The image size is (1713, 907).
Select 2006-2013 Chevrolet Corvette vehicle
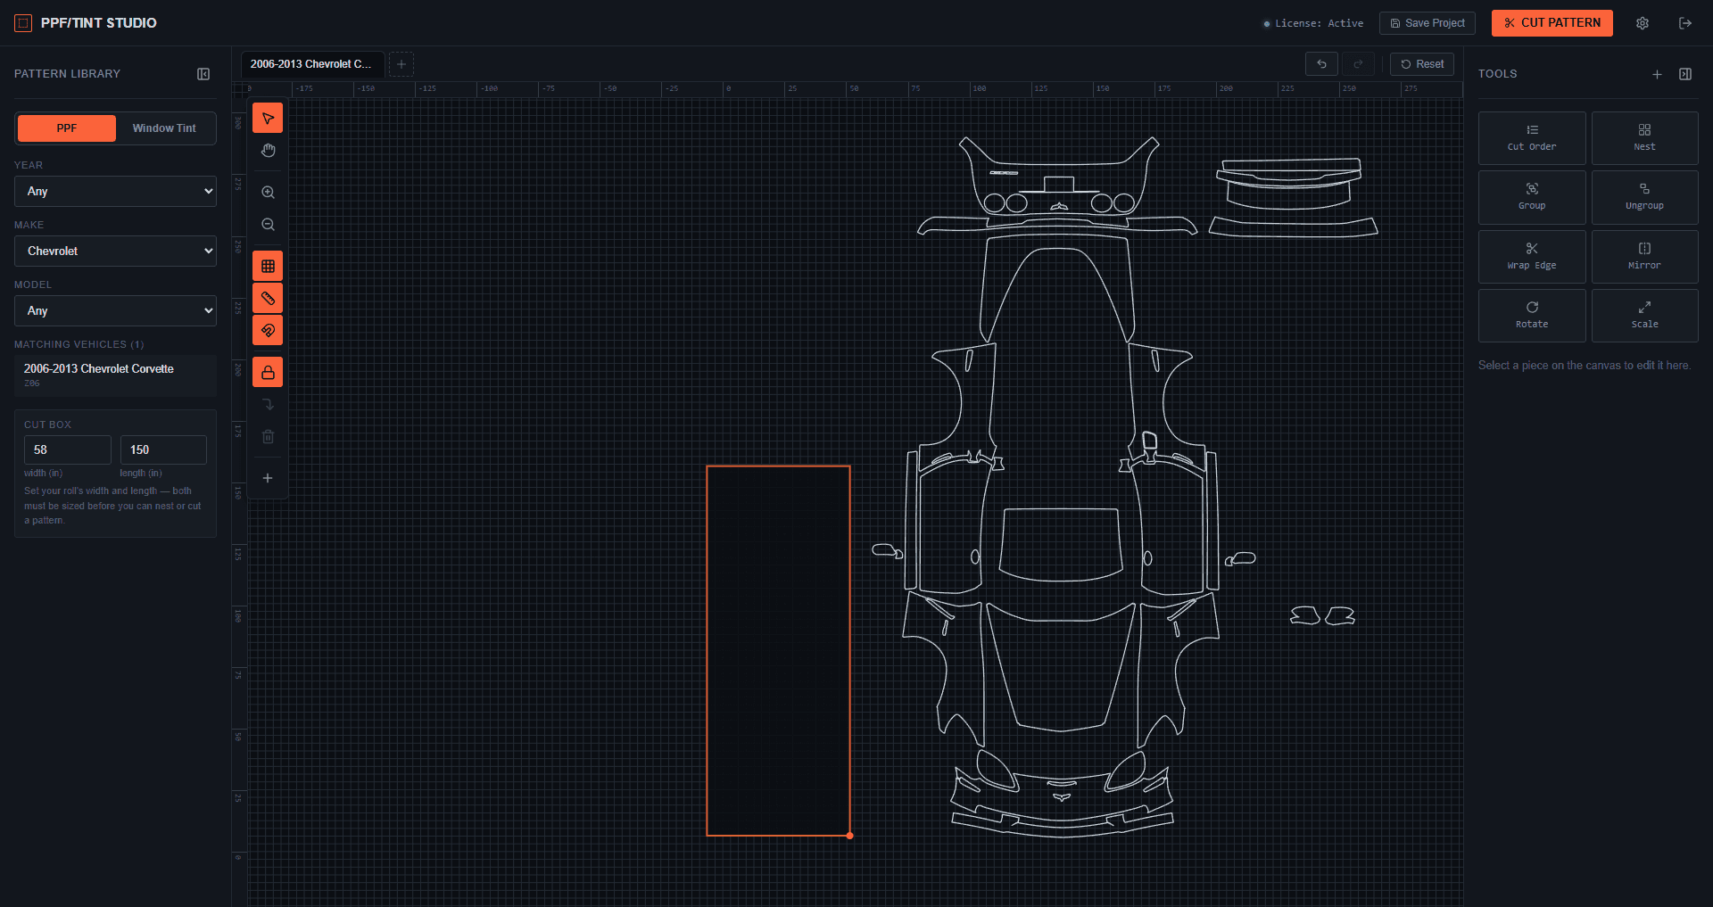[x=115, y=375]
